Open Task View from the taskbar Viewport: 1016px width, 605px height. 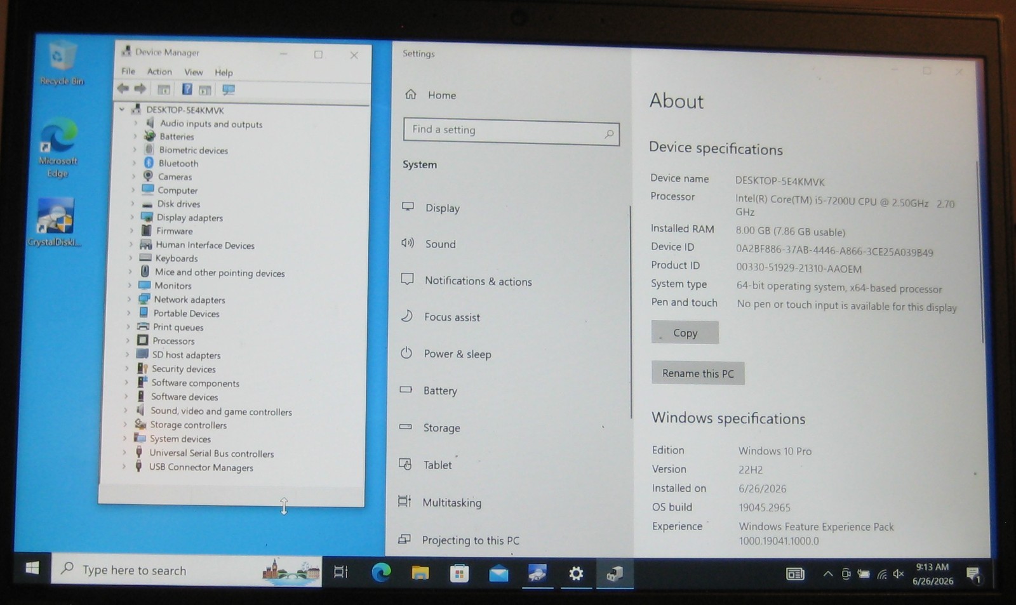pos(341,572)
